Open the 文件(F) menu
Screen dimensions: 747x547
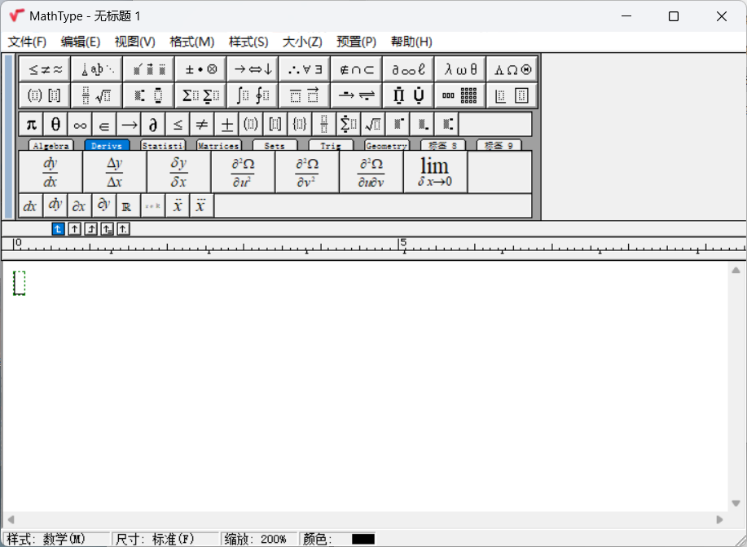pos(27,42)
